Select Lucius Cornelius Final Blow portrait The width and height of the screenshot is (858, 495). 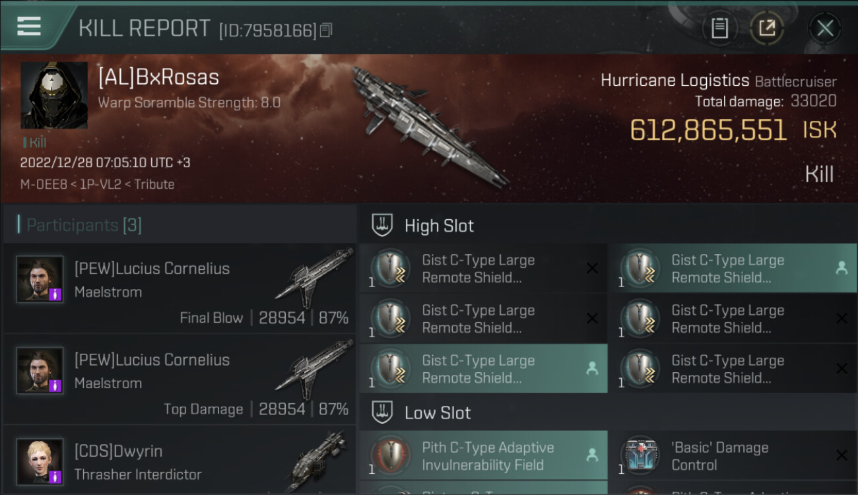click(x=40, y=279)
